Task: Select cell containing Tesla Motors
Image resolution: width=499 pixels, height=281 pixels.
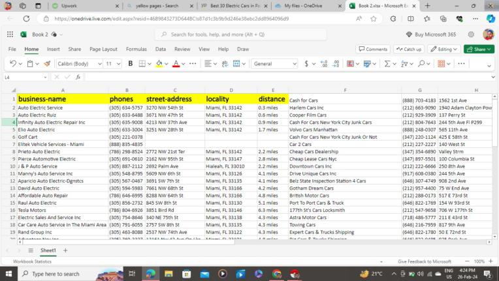Action: click(x=63, y=210)
